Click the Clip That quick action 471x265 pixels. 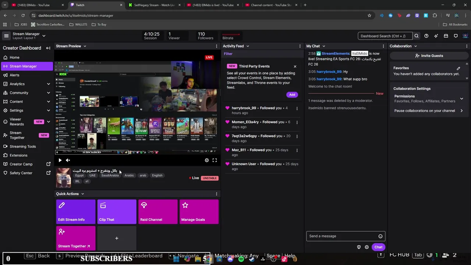coord(117,212)
